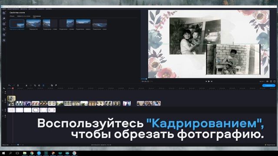Open the Справка menu
278x156 pixels.
coord(49,9)
